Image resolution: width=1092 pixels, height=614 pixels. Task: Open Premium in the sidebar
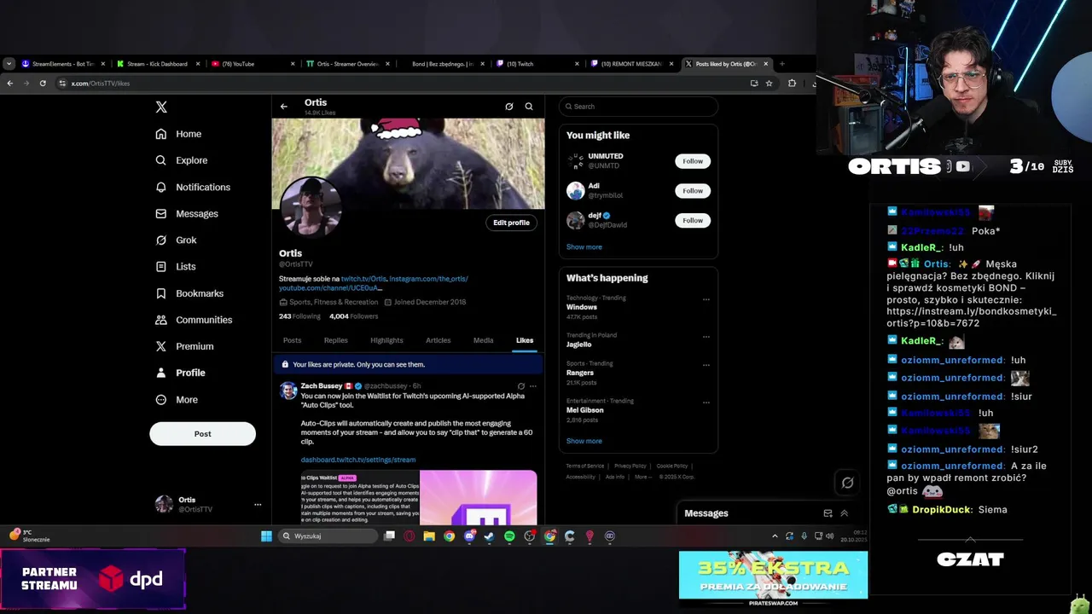tap(183, 346)
